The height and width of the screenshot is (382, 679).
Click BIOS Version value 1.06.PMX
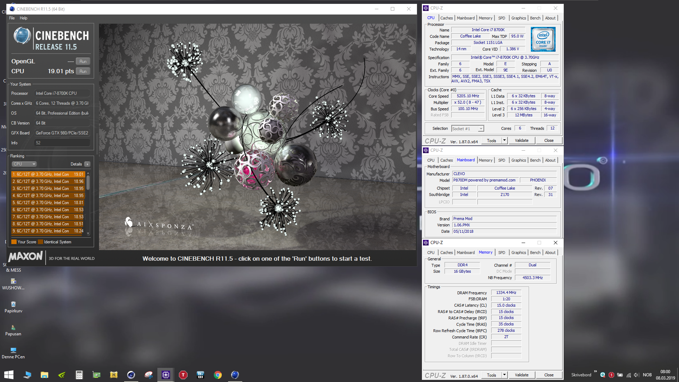pos(505,225)
